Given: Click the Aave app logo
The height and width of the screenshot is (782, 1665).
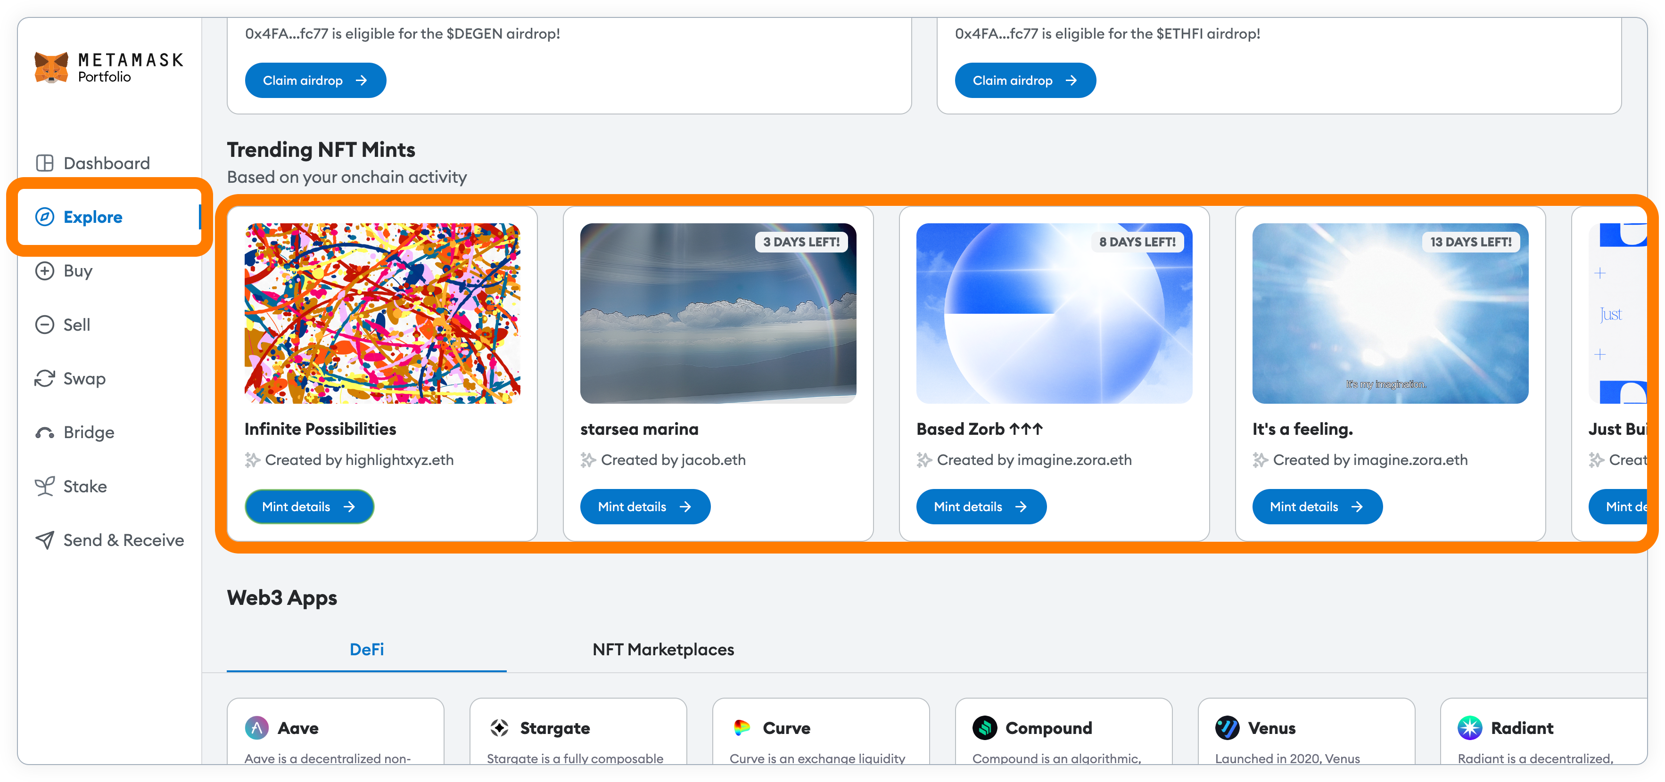Looking at the screenshot, I should coord(256,728).
